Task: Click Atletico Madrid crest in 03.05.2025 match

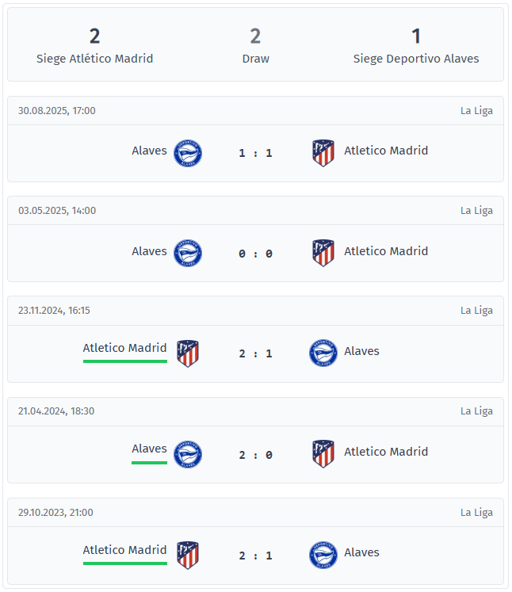Action: [x=323, y=254]
